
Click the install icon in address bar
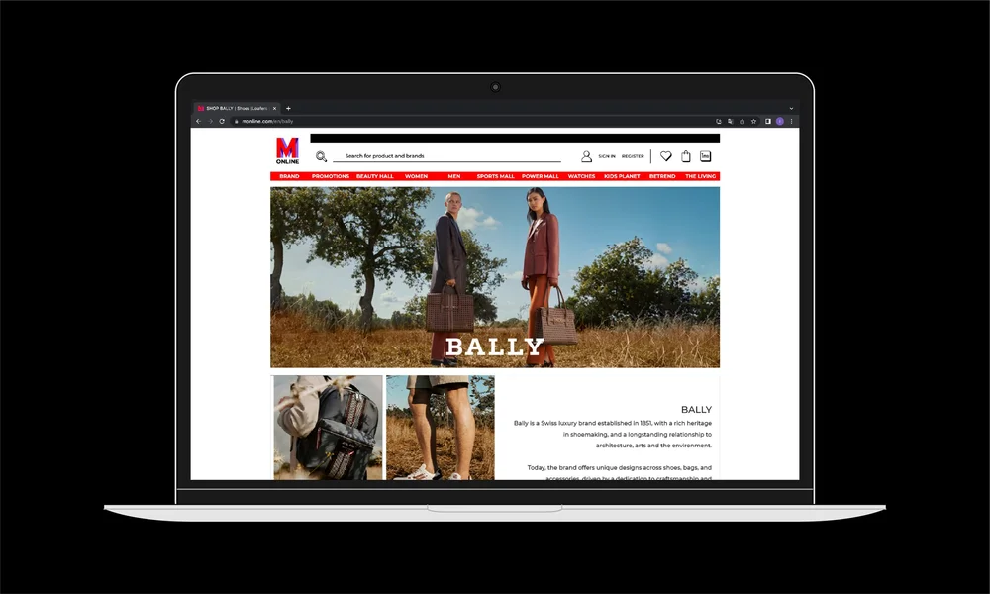(x=719, y=121)
